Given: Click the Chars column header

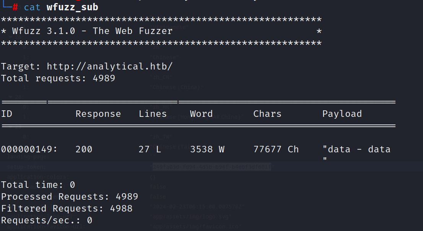Looking at the screenshot, I should click(267, 114).
